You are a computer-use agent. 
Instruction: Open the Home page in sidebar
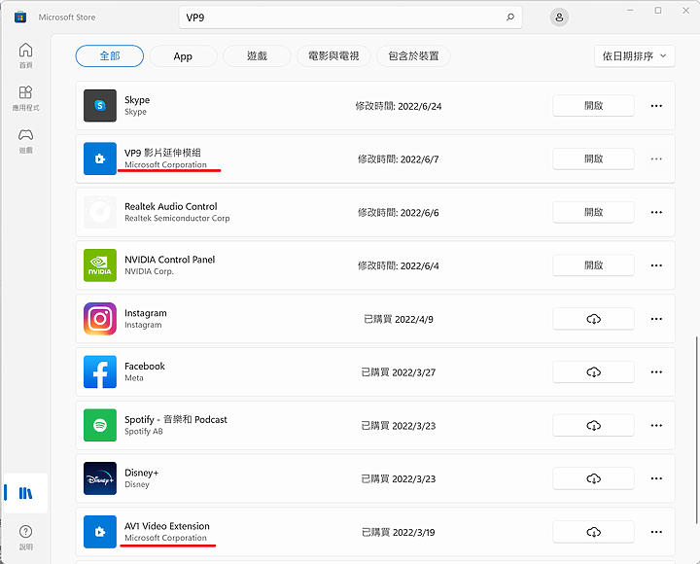point(25,55)
